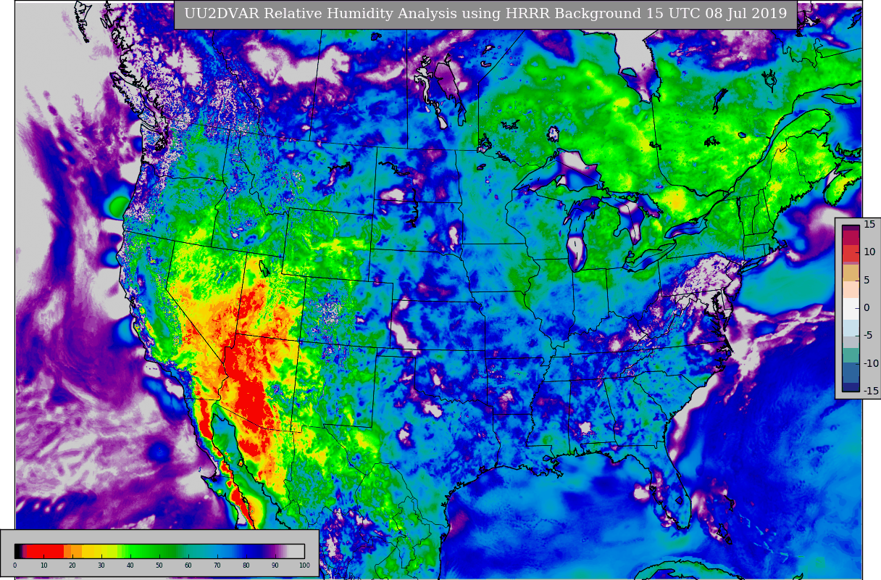Screen dimensions: 881x580
Task: Click the white swatch at 0 on right colorbar
Action: click(x=851, y=309)
